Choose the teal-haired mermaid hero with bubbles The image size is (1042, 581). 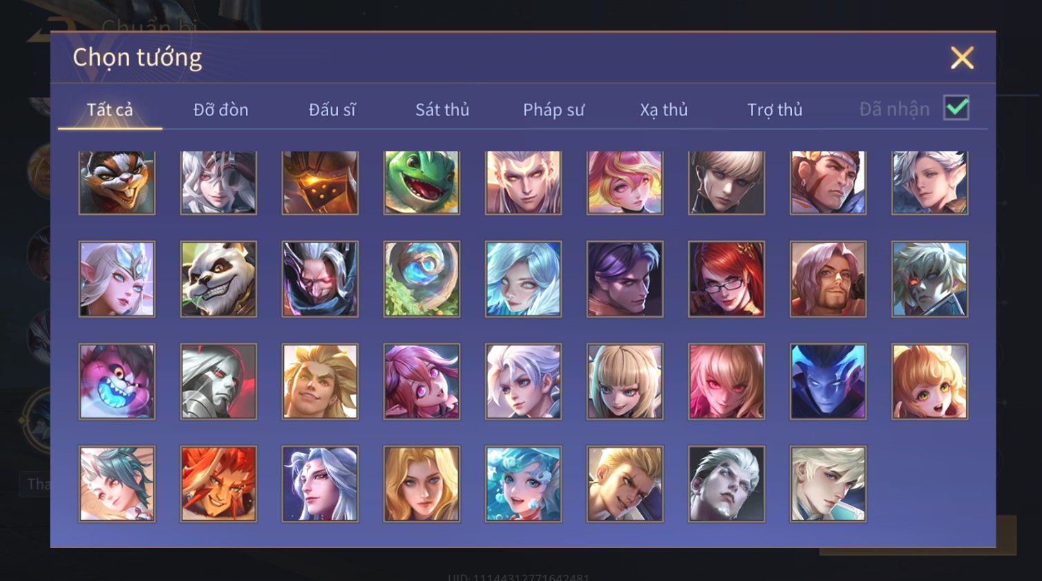[523, 484]
